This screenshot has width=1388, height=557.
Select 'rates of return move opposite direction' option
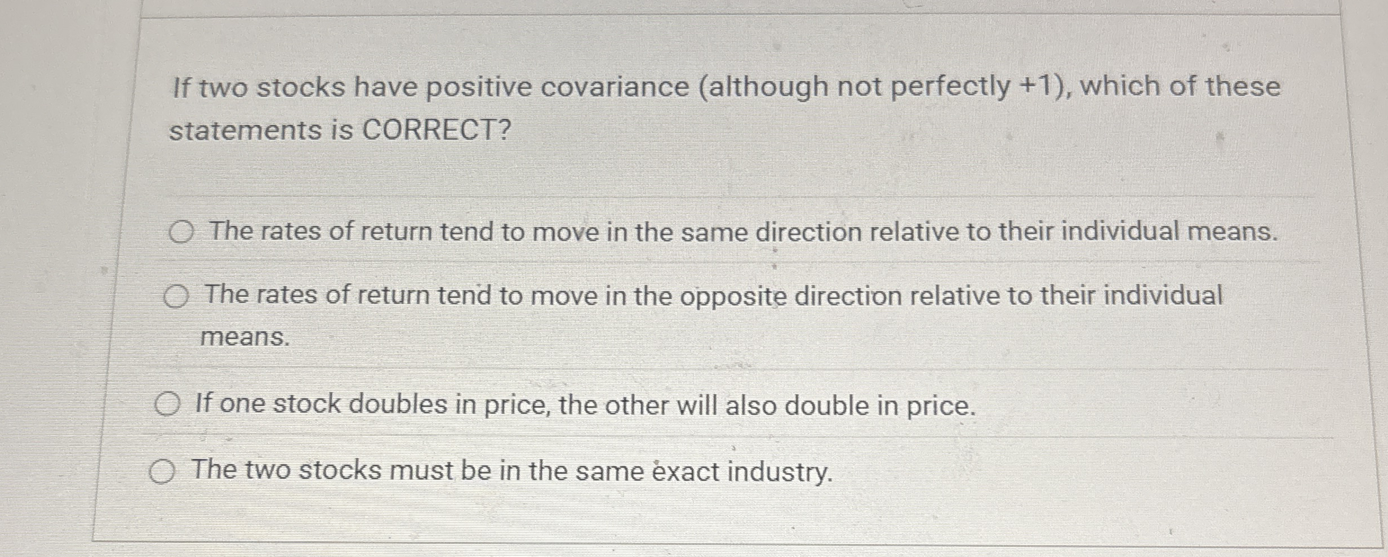tap(176, 296)
